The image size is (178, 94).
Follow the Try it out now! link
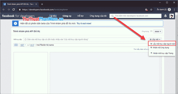pos(84,24)
